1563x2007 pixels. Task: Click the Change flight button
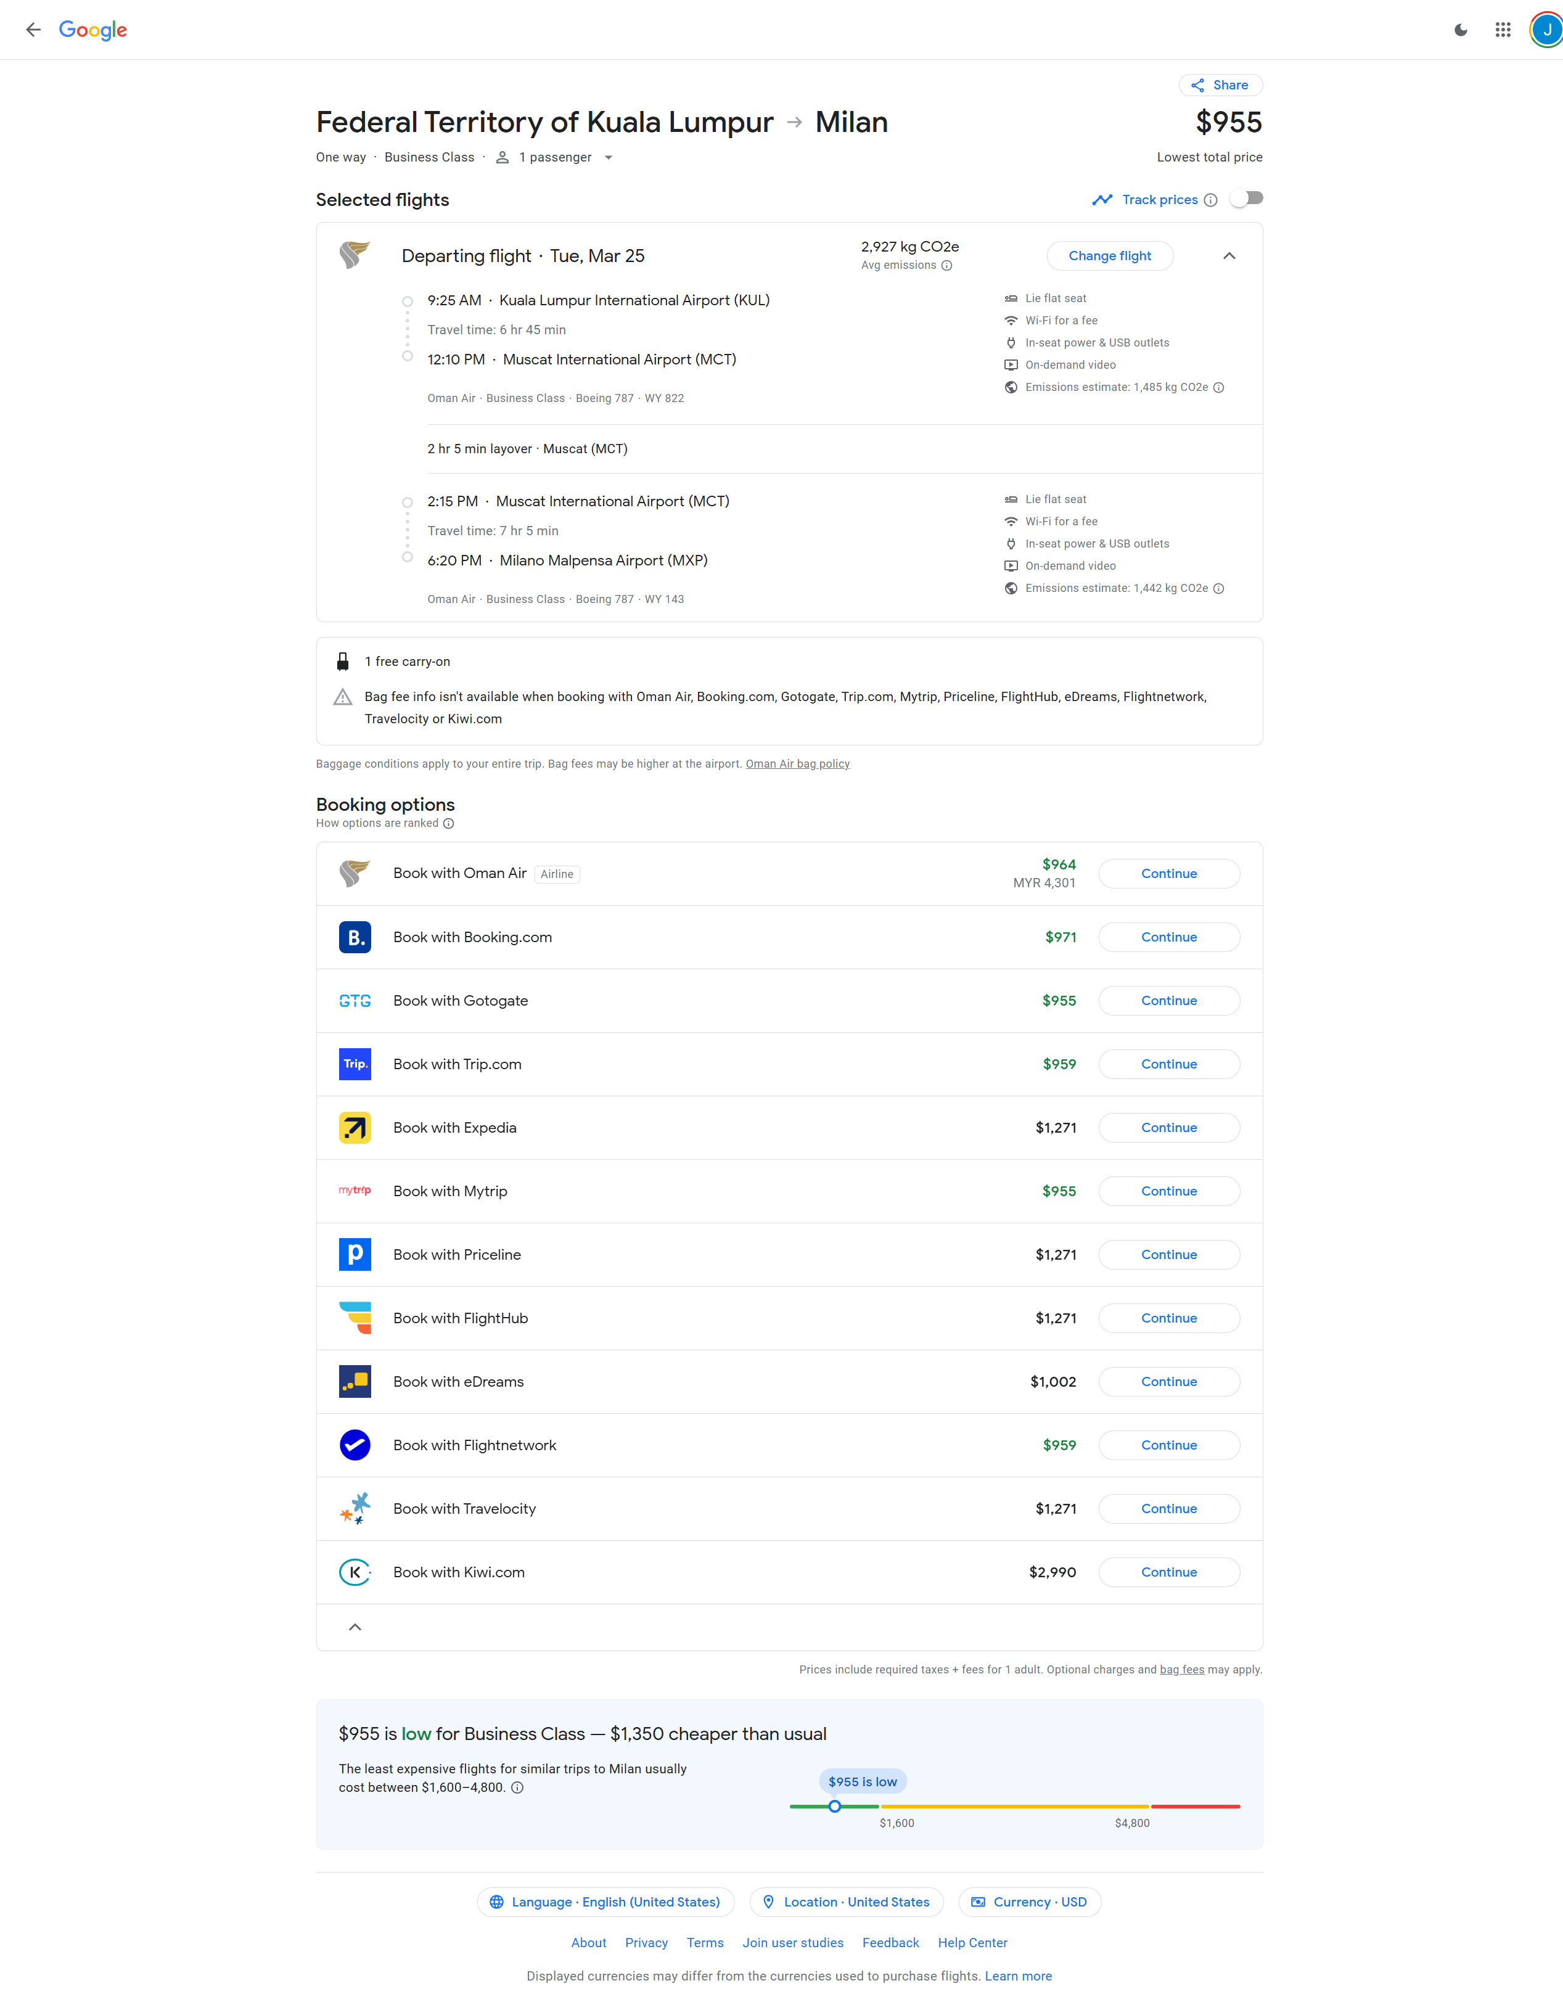point(1109,255)
